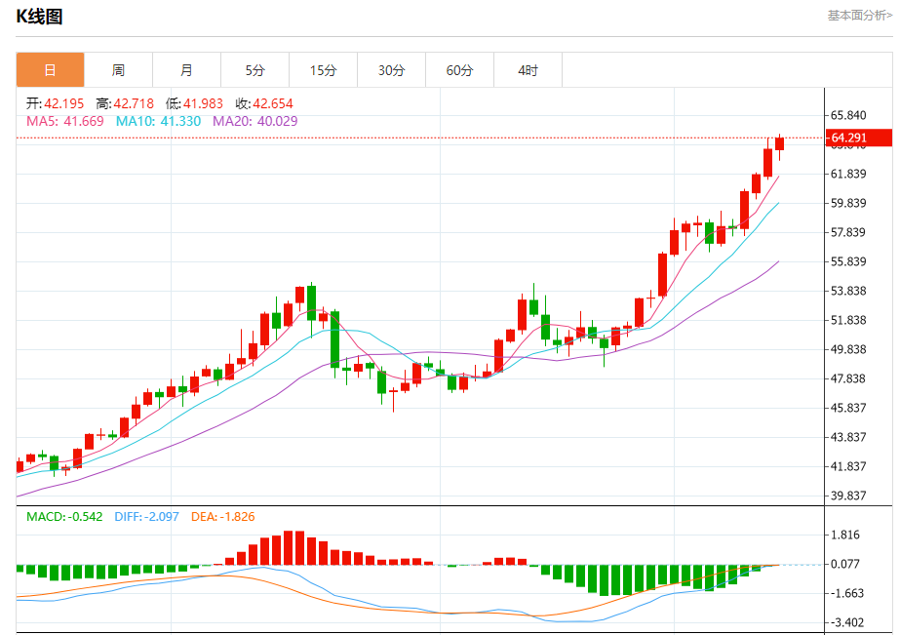Click the MA10 indicator legend
900x635 pixels.
(x=158, y=121)
